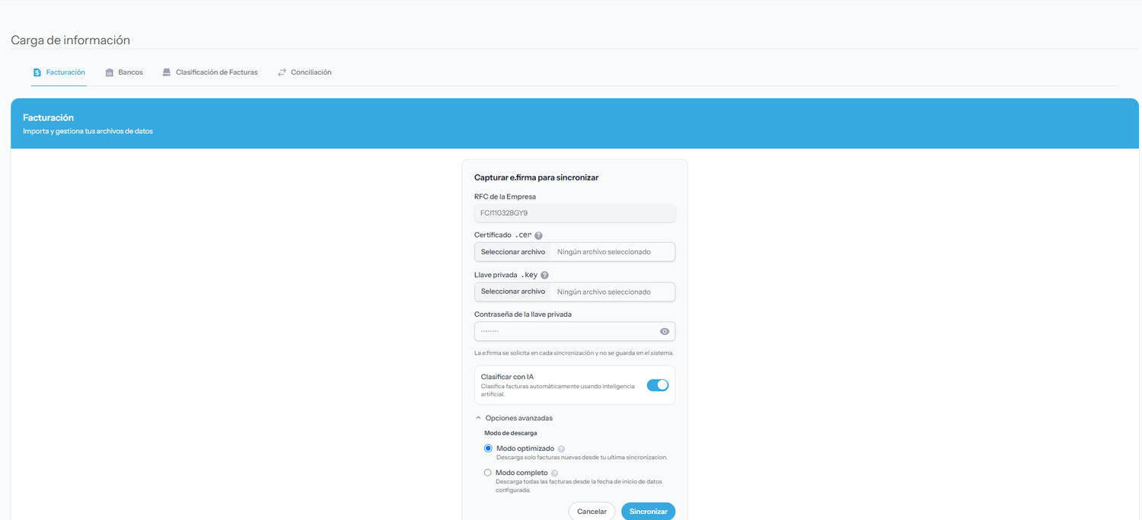Viewport: 1142px width, 520px height.
Task: Choose file for Certificado .cer
Action: point(513,252)
